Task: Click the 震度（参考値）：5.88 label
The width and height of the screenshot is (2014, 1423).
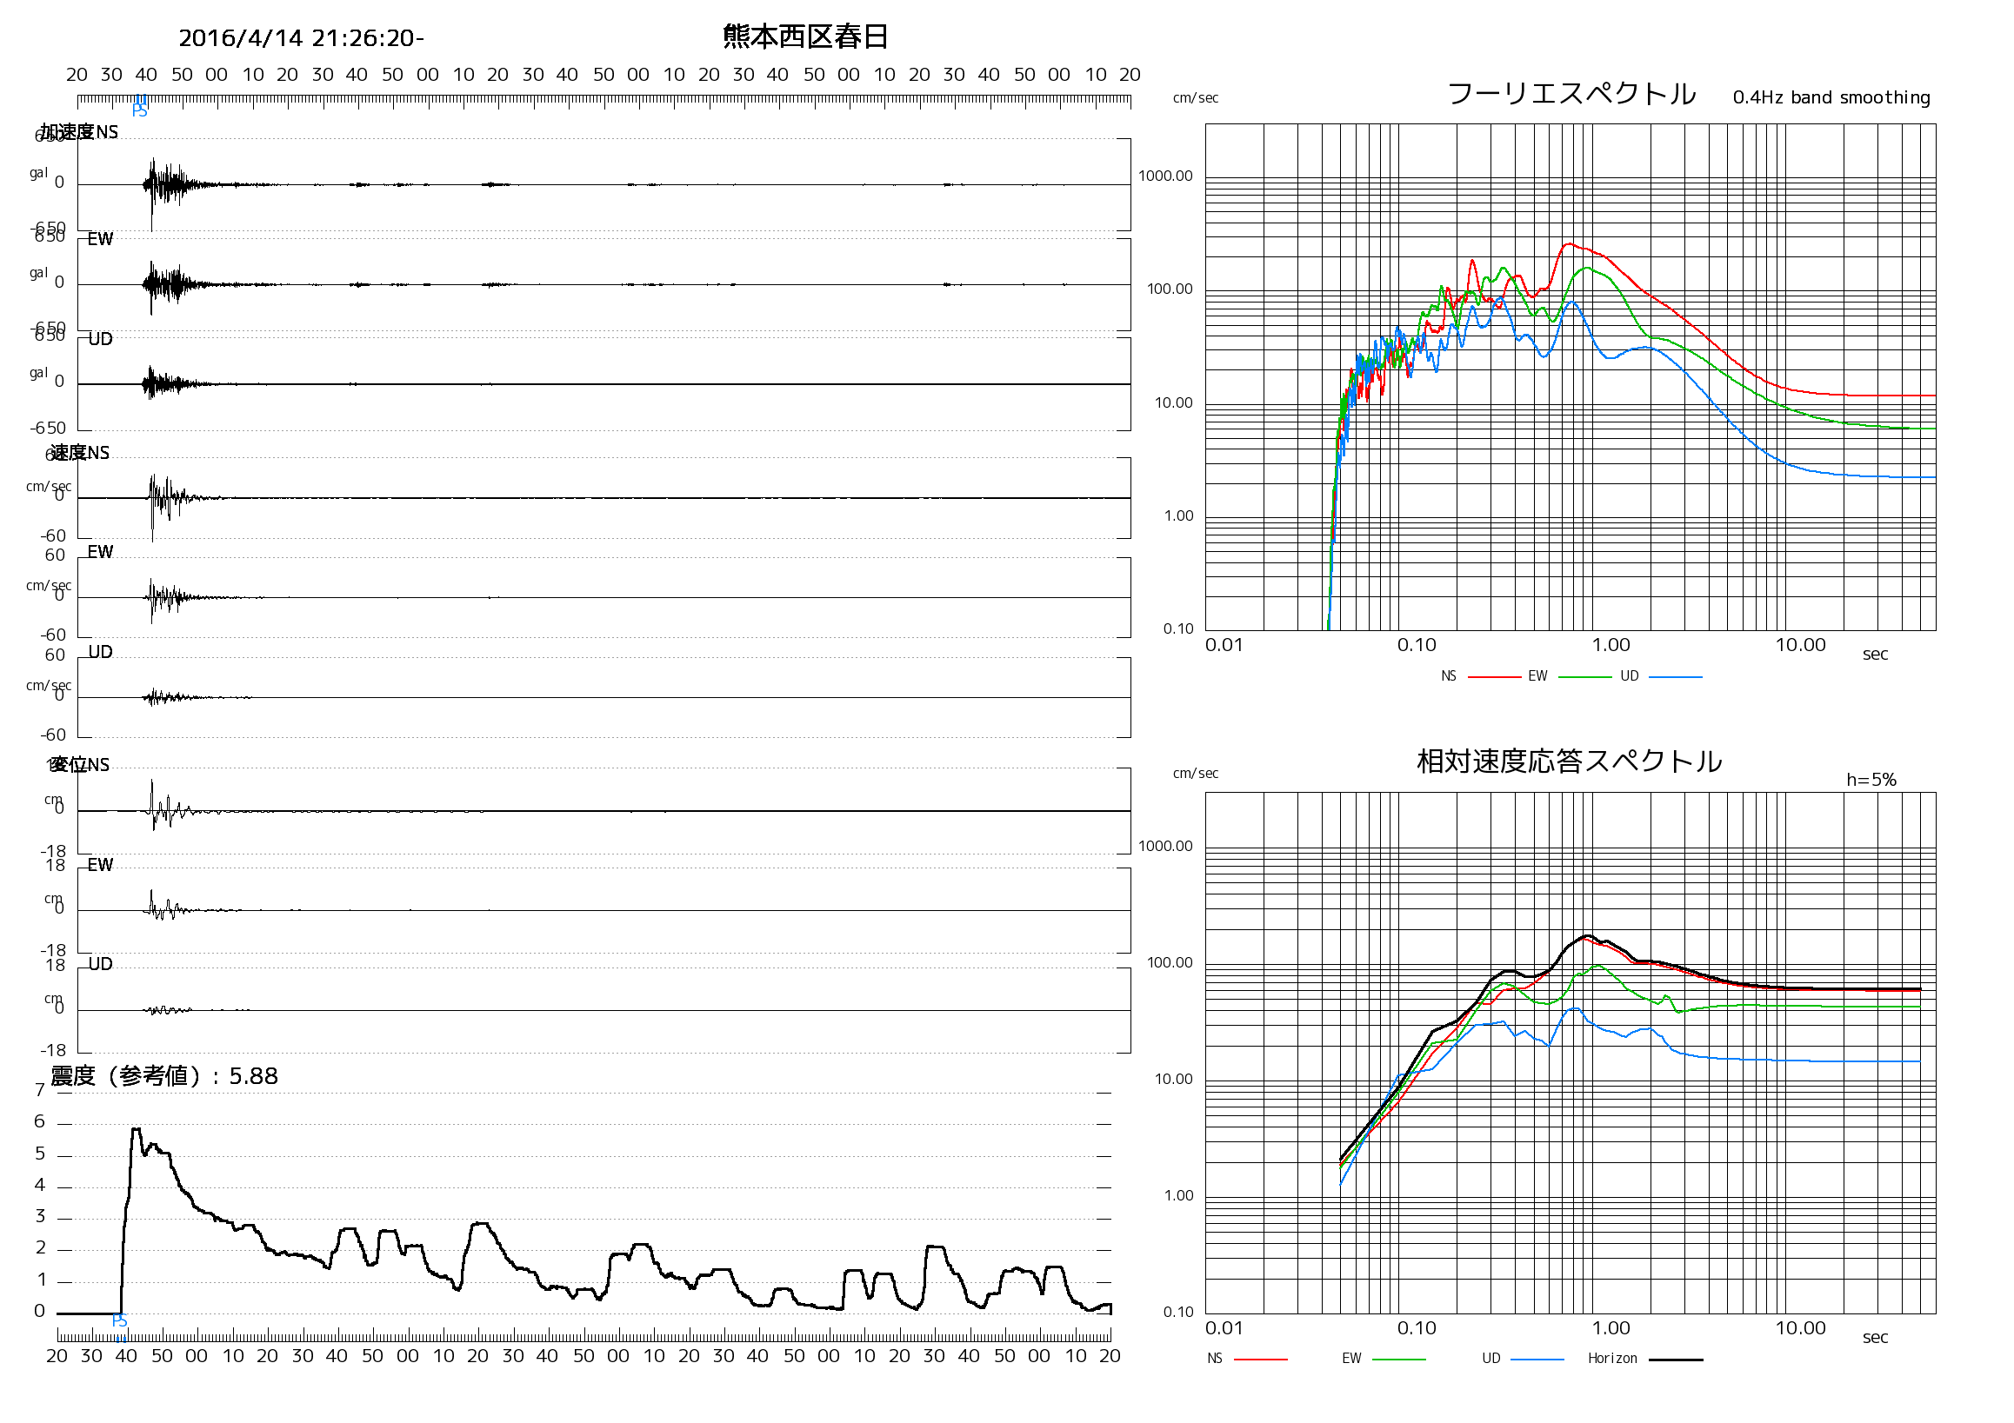Action: (164, 1076)
